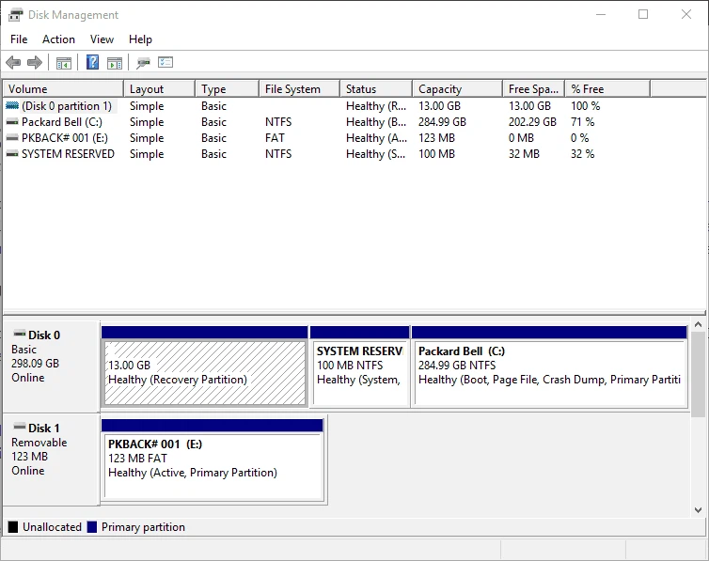Click the Back arrow toolbar icon
The image size is (709, 561).
tap(13, 63)
